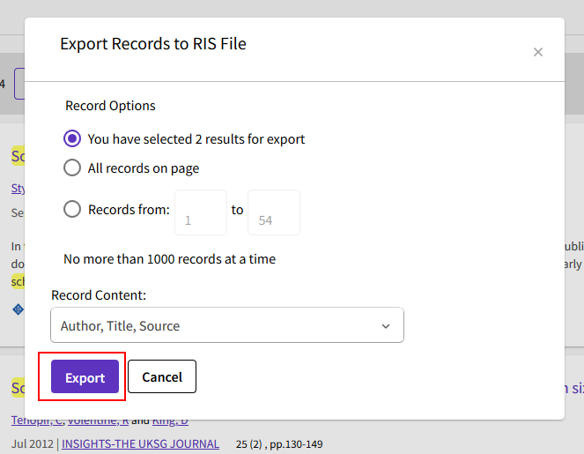Image resolution: width=584 pixels, height=454 pixels.
Task: Click the 'Export Records to RIS File' title
Action: click(x=153, y=44)
